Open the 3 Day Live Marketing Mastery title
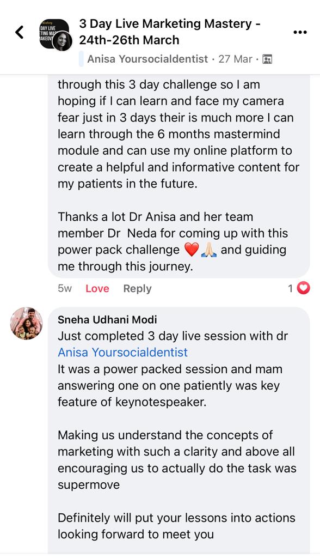Screen dimensions: 320x558 point(170,32)
